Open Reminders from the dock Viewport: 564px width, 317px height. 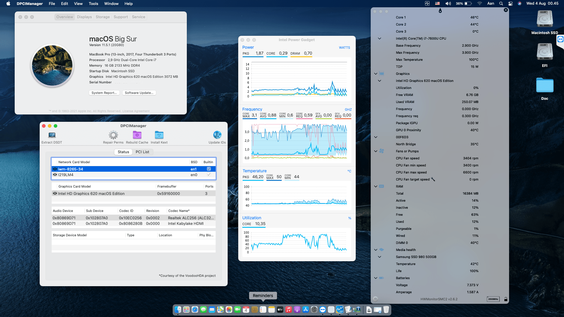(263, 310)
